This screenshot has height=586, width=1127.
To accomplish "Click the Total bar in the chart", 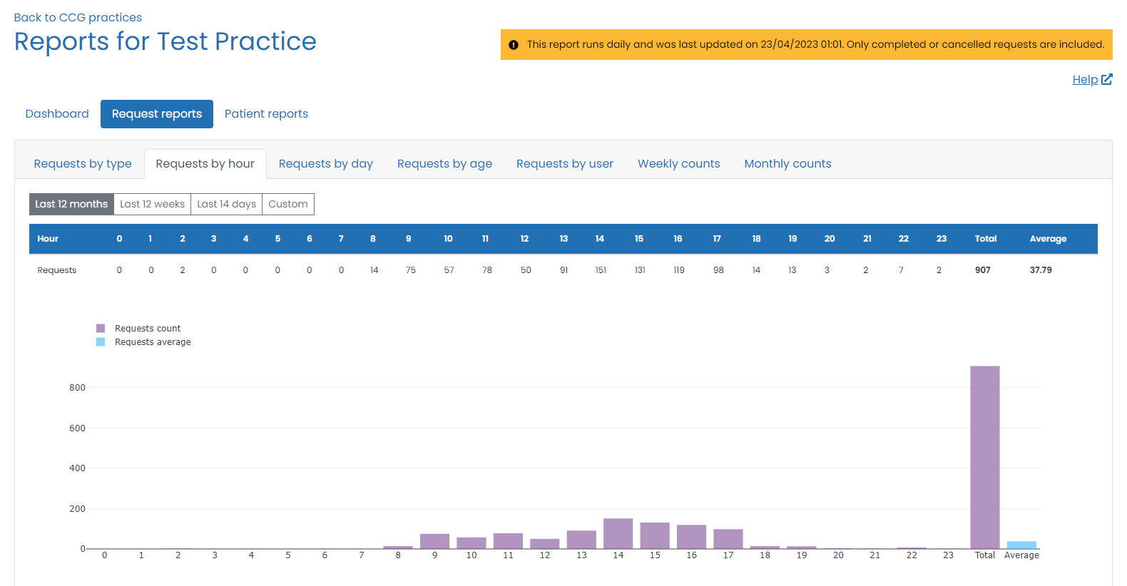I will (984, 456).
